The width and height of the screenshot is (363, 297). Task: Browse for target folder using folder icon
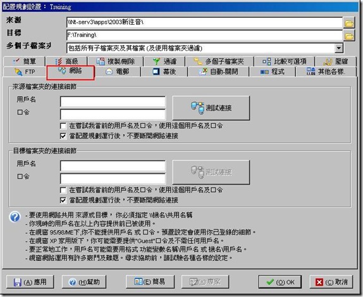pos(349,36)
